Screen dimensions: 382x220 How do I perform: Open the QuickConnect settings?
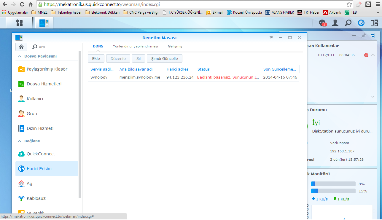coord(41,154)
